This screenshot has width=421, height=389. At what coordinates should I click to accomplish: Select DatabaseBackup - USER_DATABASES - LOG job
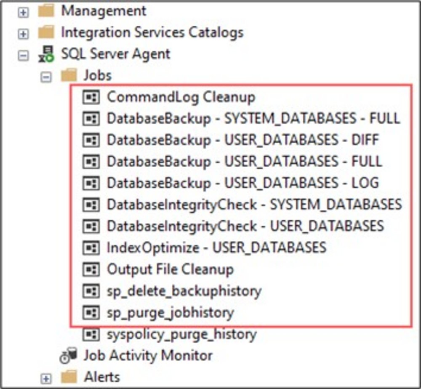pyautogui.click(x=242, y=183)
